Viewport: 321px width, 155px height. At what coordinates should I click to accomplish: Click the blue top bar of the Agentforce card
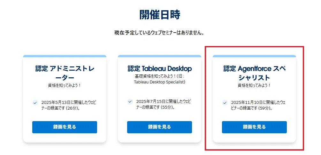[254, 56]
